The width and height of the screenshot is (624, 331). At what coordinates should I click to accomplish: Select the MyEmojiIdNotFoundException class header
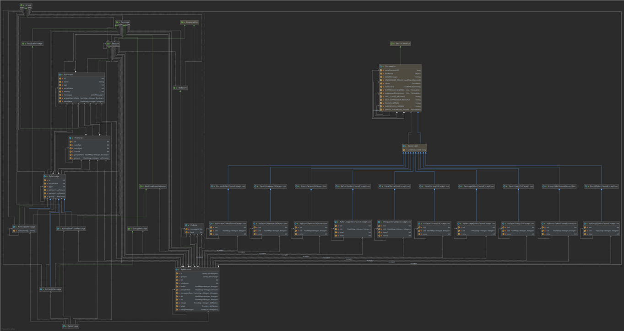click(x=602, y=224)
